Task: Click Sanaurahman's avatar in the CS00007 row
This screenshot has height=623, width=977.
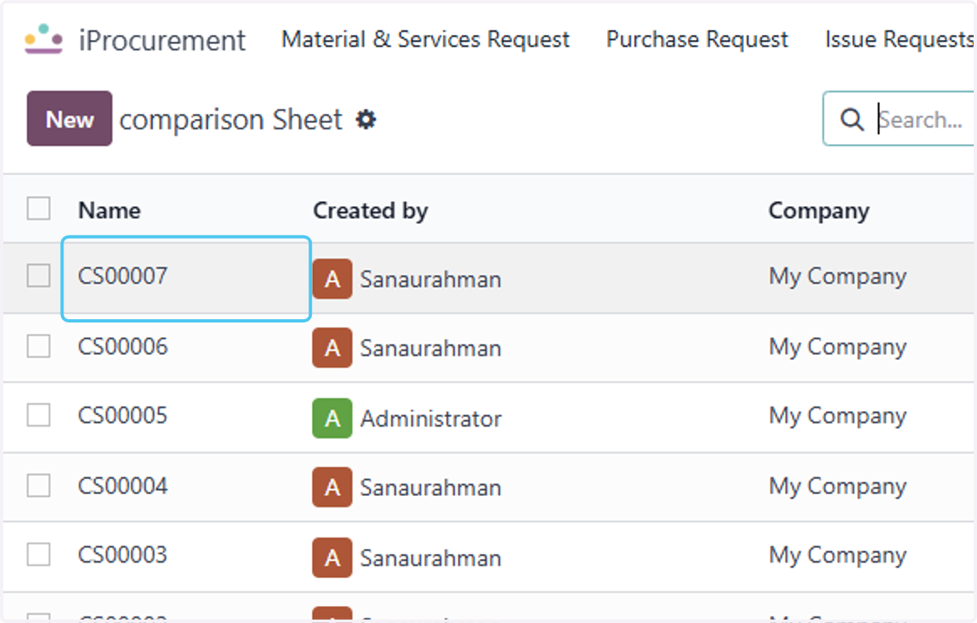Action: (x=332, y=279)
